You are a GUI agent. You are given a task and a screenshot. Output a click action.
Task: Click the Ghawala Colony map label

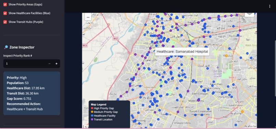point(182,123)
